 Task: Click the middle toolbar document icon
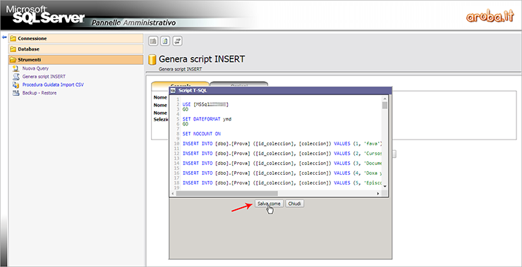click(166, 41)
